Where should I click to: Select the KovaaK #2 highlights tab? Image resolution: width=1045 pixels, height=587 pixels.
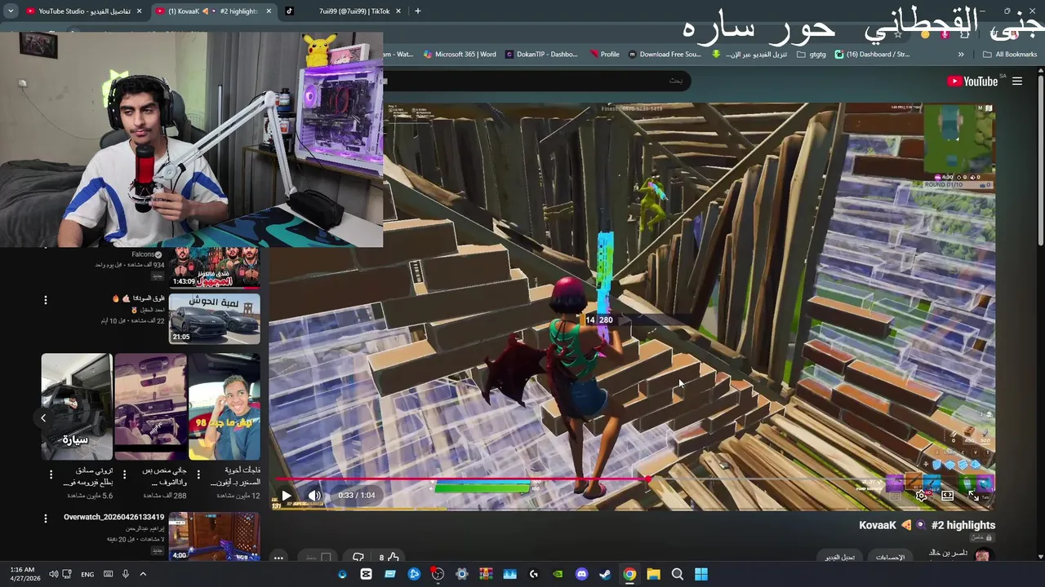(214, 11)
